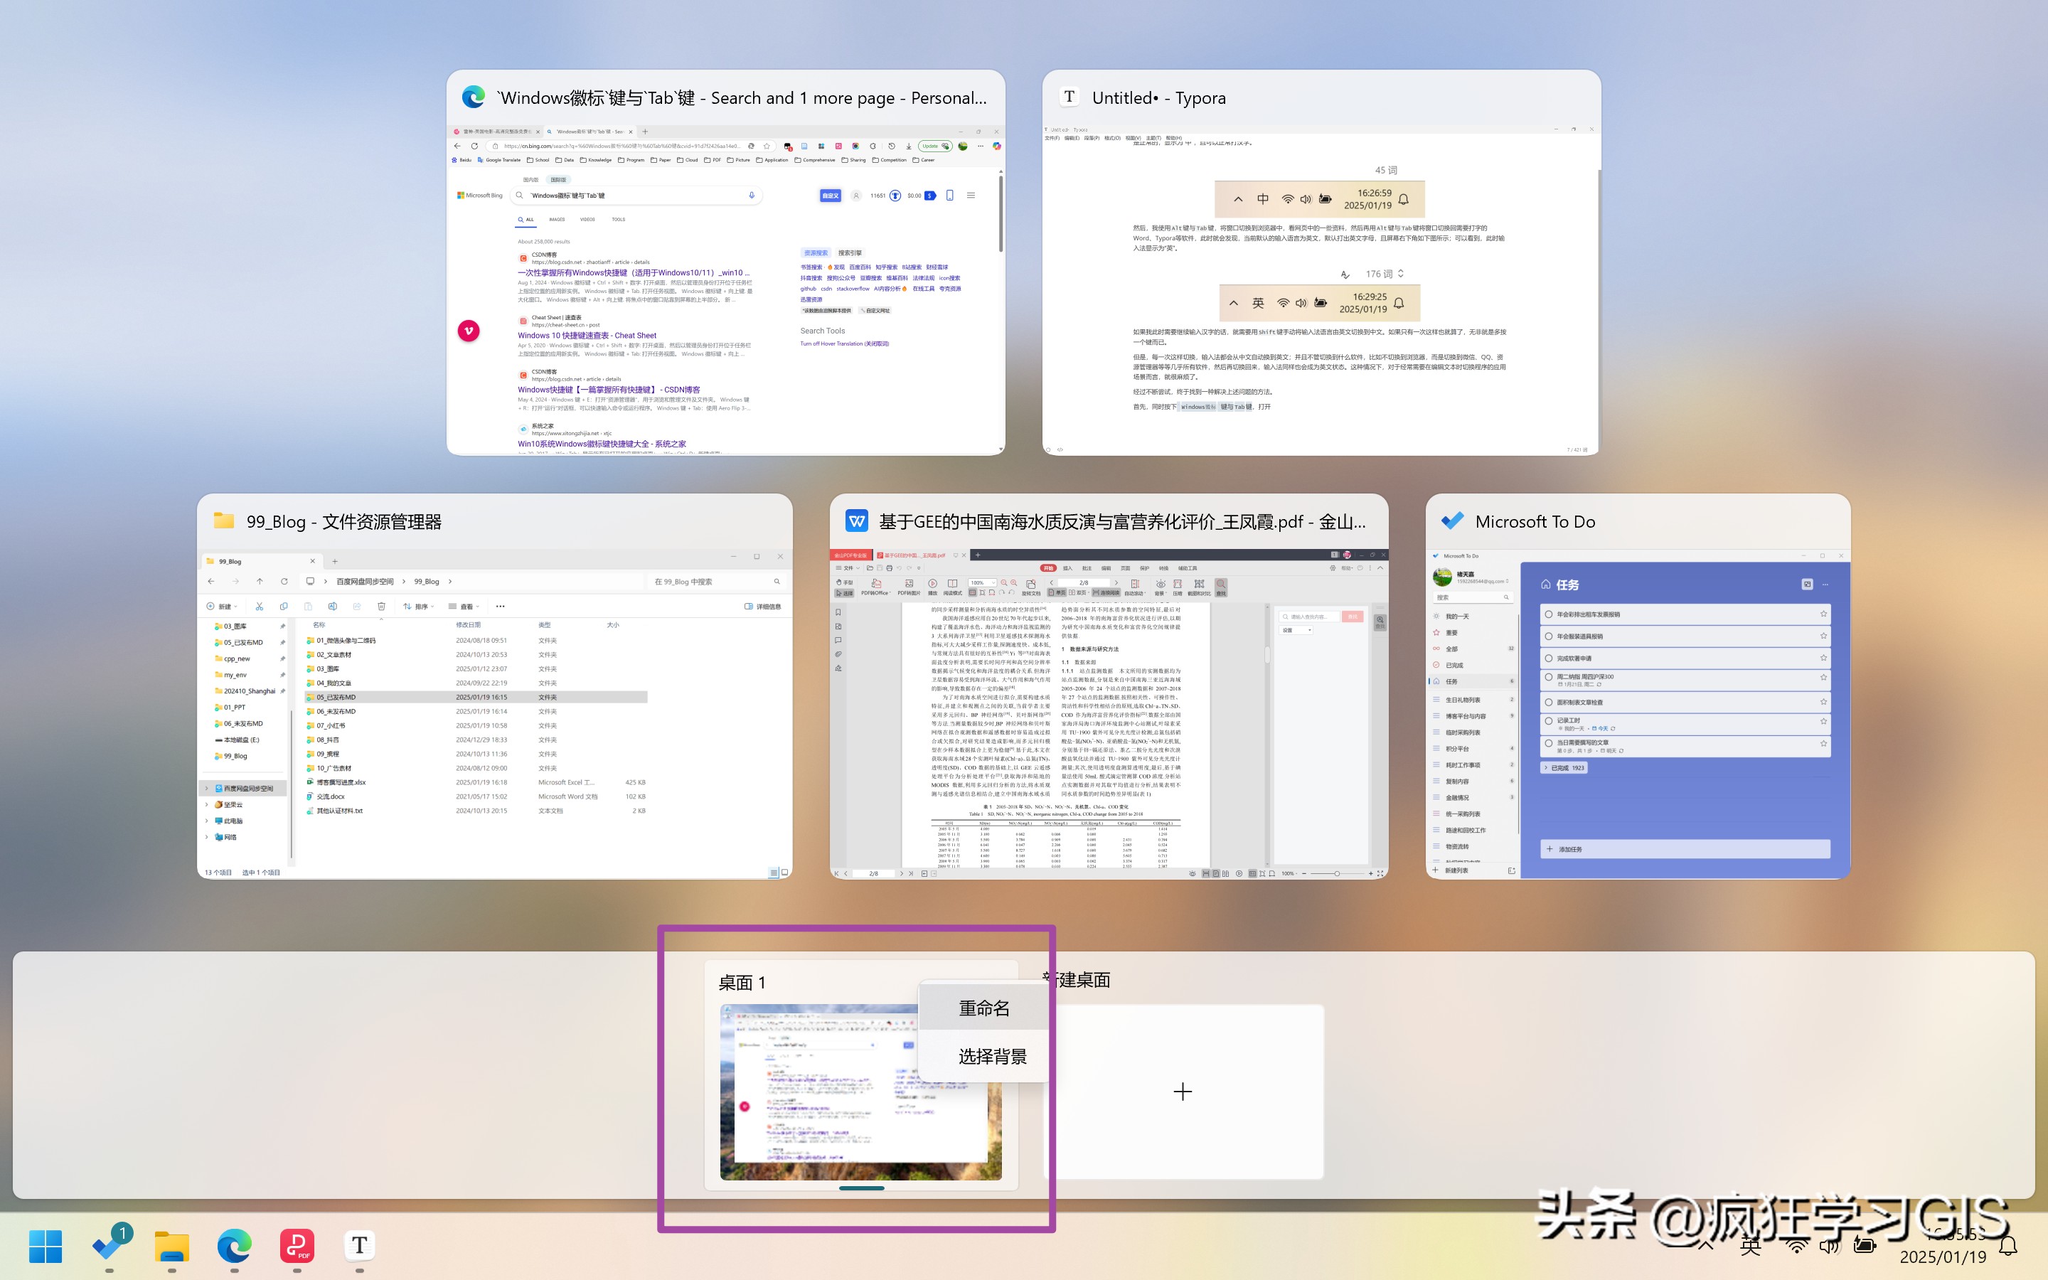Choose 重命名 from the desktop context menu
Screen dimensions: 2048x1280
984,1008
